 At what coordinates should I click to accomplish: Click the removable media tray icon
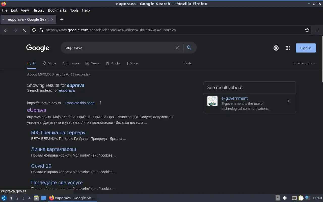point(278,198)
